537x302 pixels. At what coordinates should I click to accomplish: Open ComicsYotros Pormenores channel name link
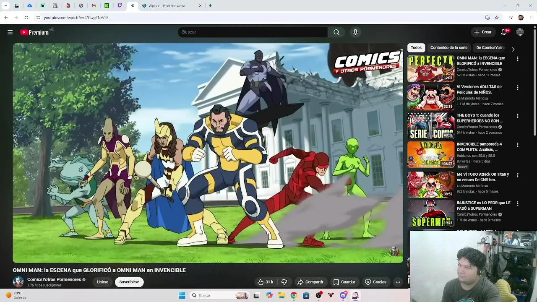[x=54, y=280]
